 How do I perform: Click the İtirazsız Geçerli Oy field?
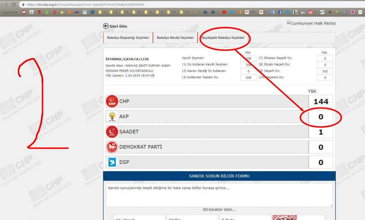coord(325,58)
